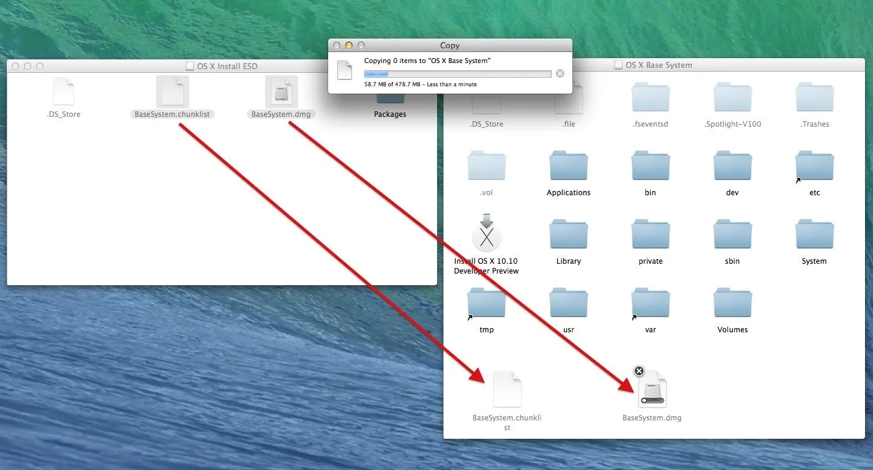
Task: Select the .vol folder
Action: click(x=487, y=165)
